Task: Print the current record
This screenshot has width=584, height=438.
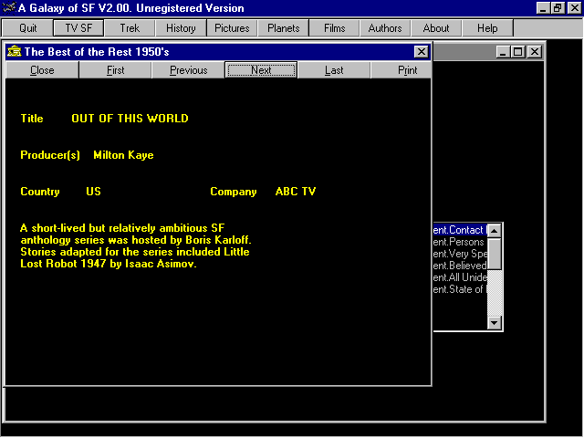Action: (408, 70)
